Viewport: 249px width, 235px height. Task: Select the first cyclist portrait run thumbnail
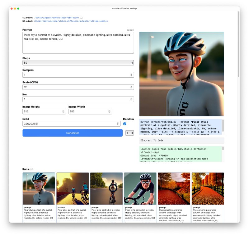pos(39,188)
